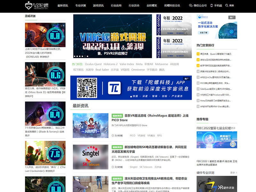This screenshot has width=256, height=192.
Task: Click the Metaverse hot tag
Action: [162, 64]
